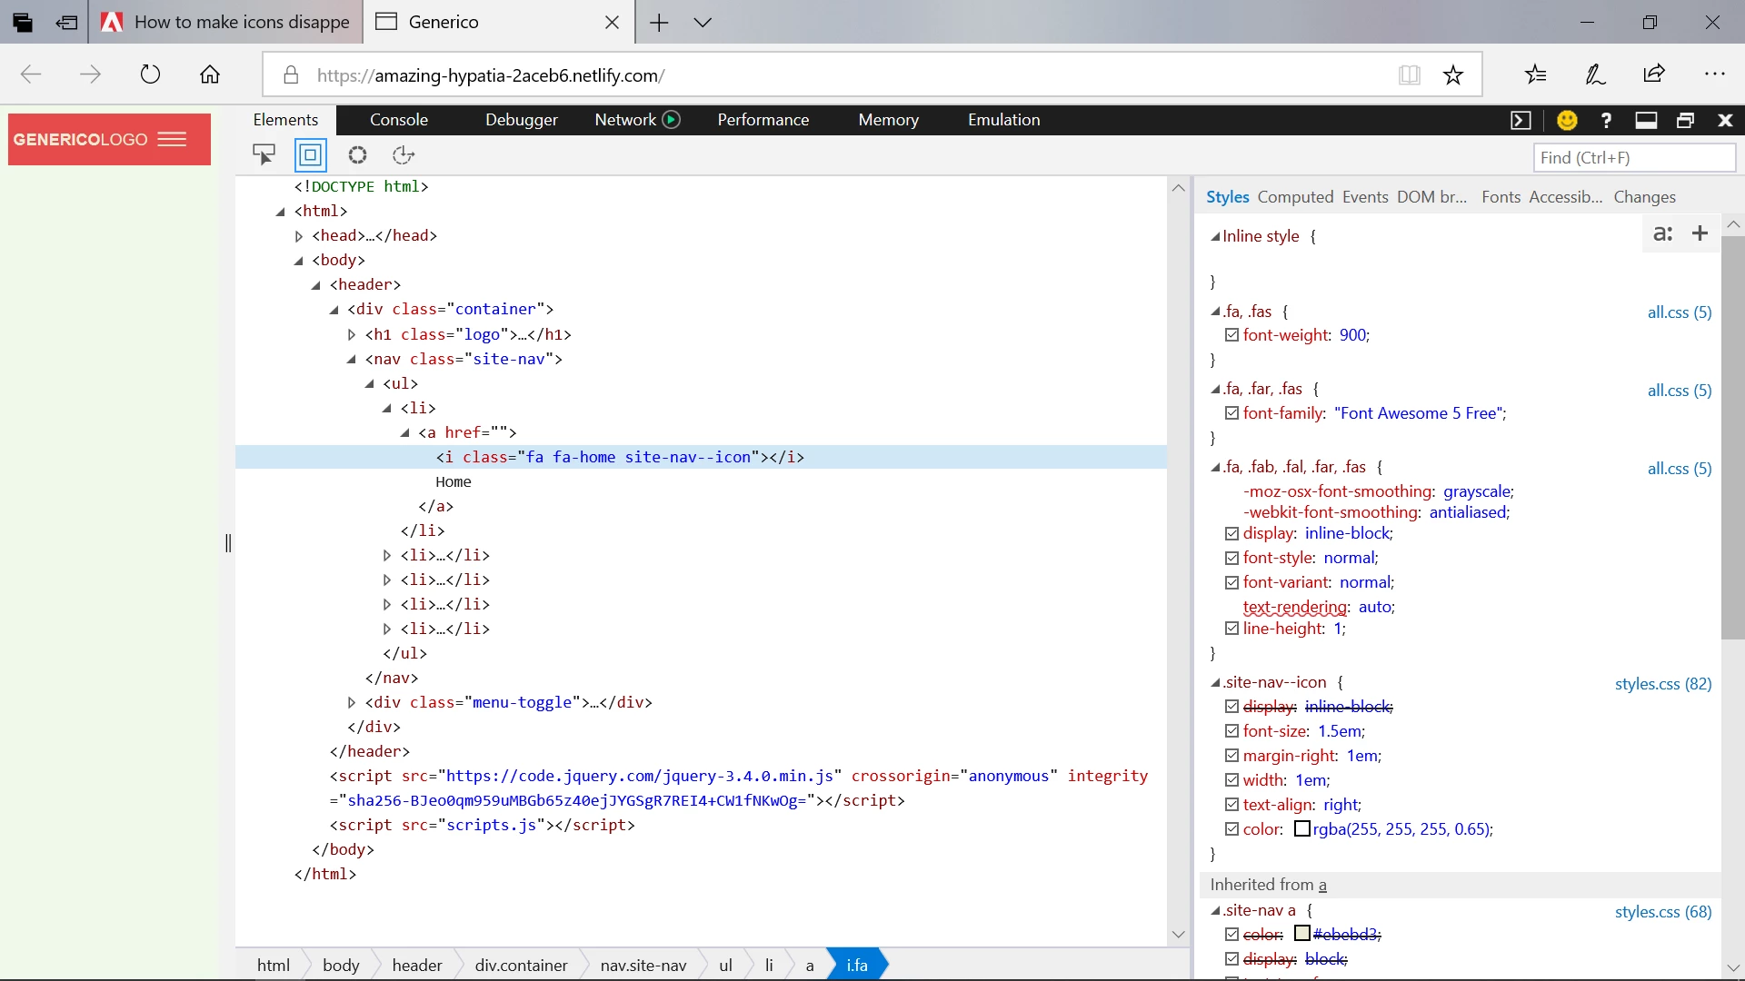The height and width of the screenshot is (981, 1745).
Task: Click the smiley feedback icon
Action: point(1567,120)
